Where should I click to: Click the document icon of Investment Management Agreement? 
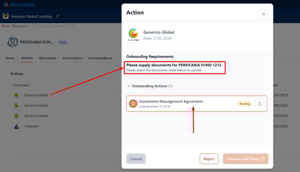pyautogui.click(x=133, y=104)
